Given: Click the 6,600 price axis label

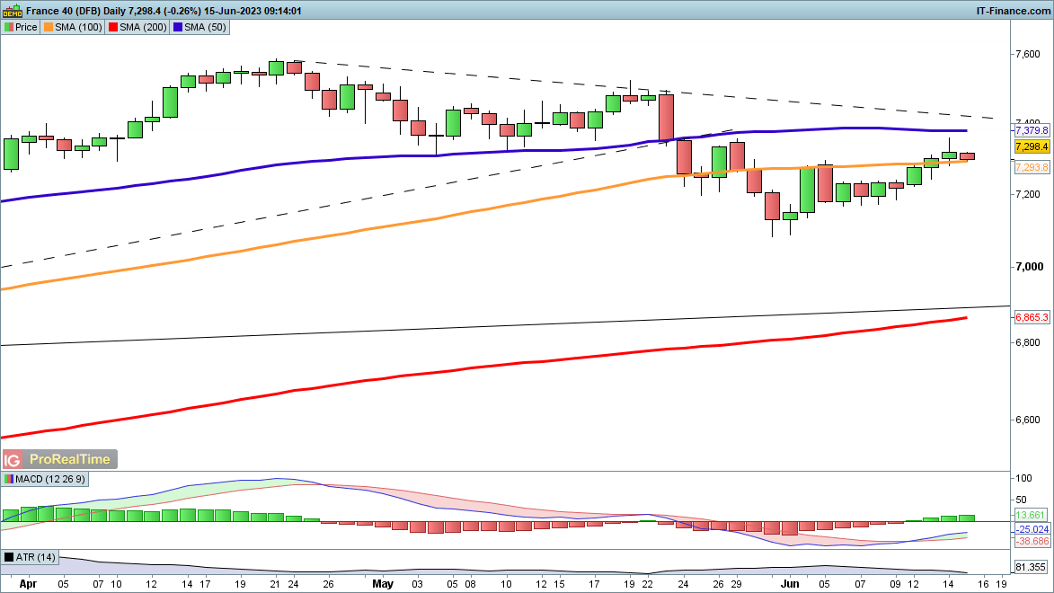Looking at the screenshot, I should point(1027,420).
